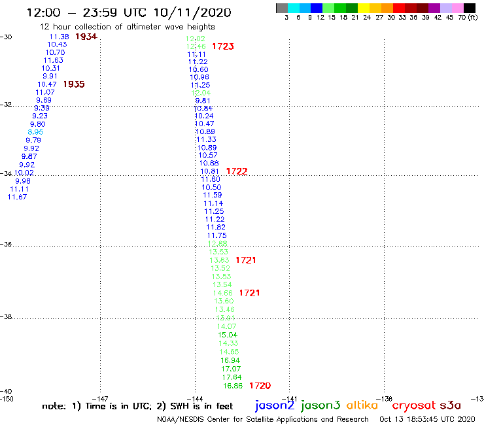
Task: Click the gray 3 ft legend swatch
Action: (x=282, y=8)
